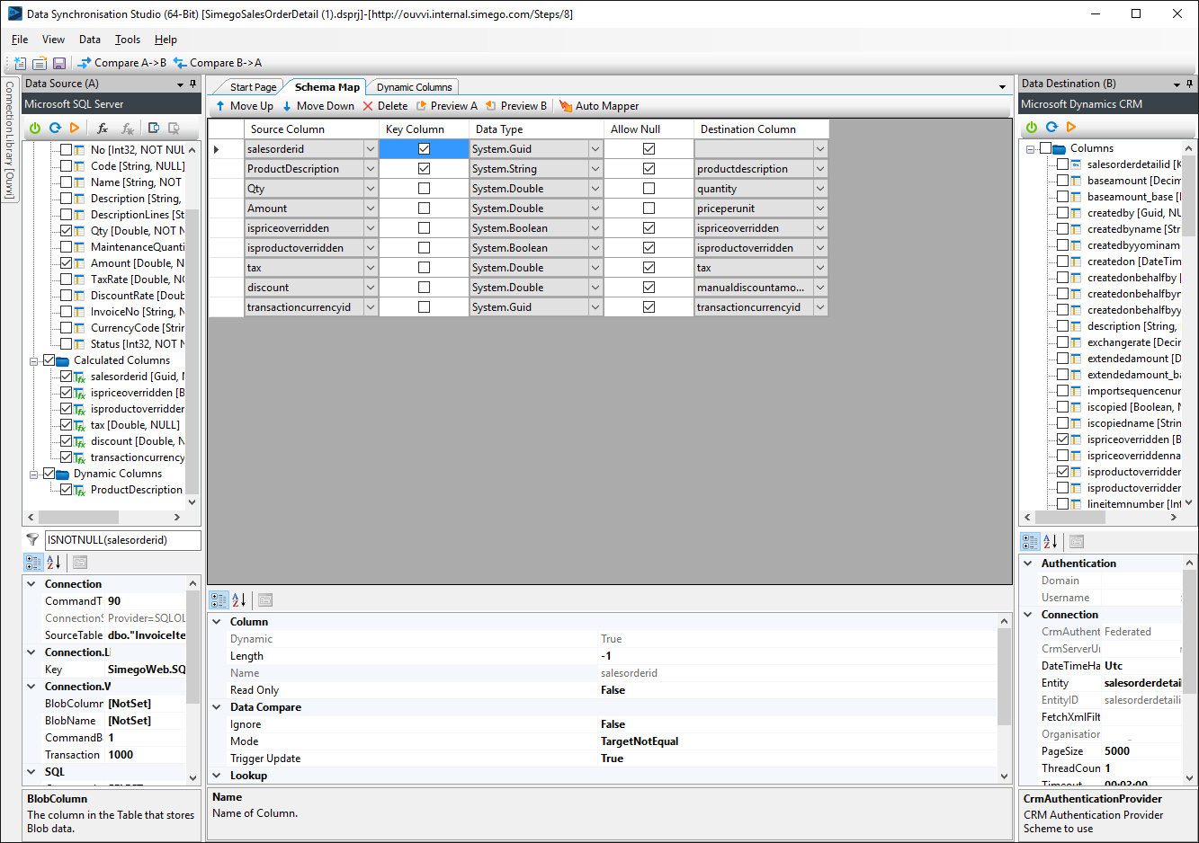
Task: Uncheck ispriceoverridden in destination tree
Action: [x=1062, y=439]
